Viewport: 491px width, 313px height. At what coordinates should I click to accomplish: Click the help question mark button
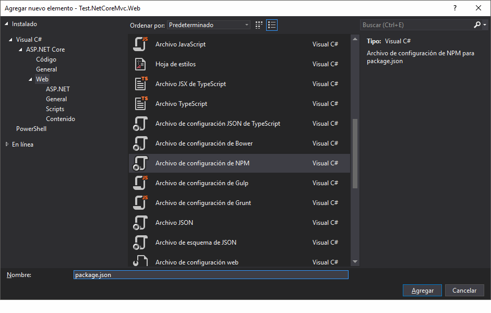454,8
